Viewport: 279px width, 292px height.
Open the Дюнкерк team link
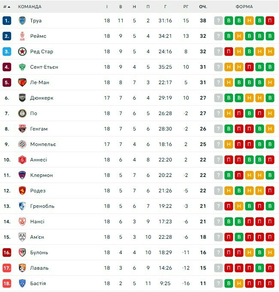42,98
